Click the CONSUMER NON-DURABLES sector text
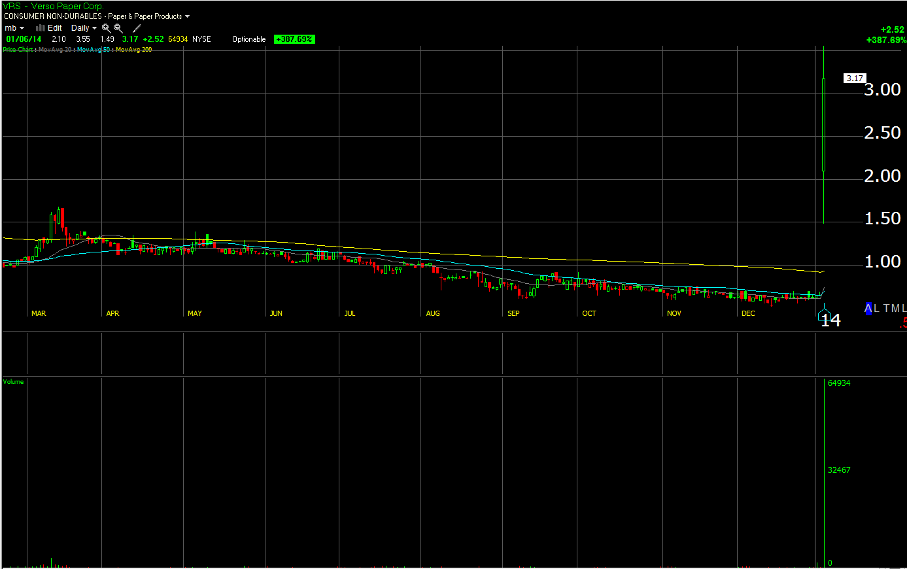Screen dimensions: 907x569 click(53, 16)
